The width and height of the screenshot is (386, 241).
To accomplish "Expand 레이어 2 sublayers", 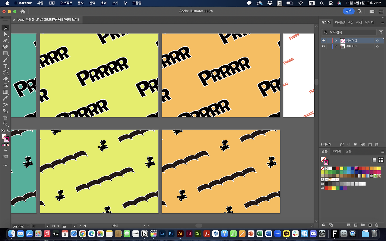I will pos(336,41).
